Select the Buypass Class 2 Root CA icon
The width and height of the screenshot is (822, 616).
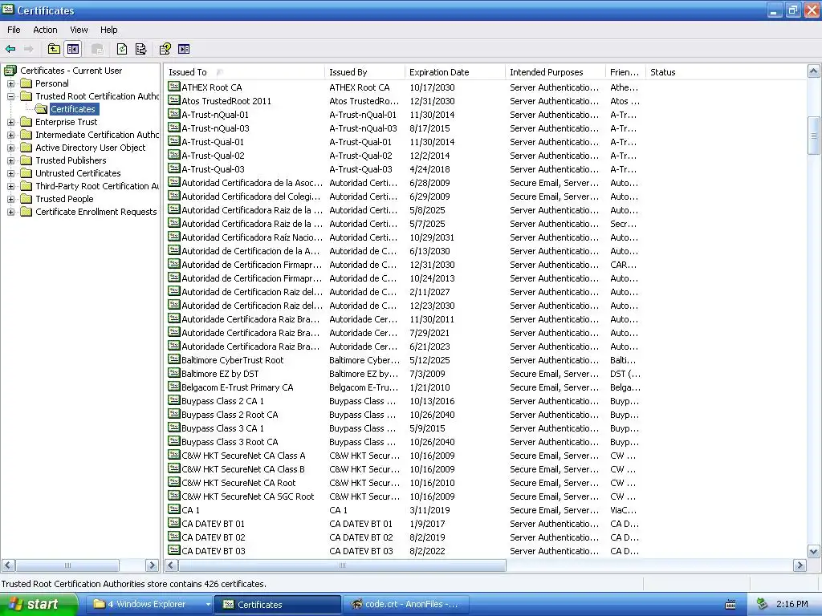(x=174, y=414)
